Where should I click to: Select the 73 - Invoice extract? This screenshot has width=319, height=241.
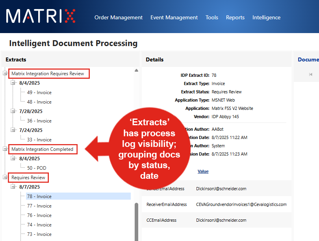pos(39,234)
